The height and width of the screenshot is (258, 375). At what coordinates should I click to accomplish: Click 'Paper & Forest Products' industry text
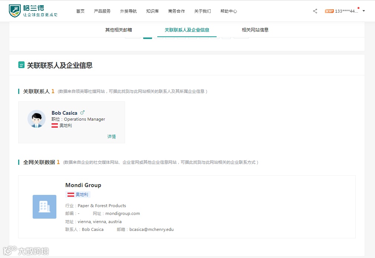pos(102,206)
